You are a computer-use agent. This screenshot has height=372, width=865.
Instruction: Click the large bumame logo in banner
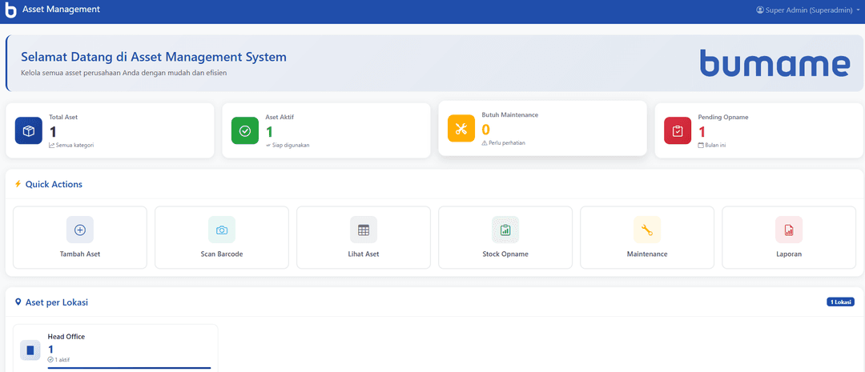point(774,63)
